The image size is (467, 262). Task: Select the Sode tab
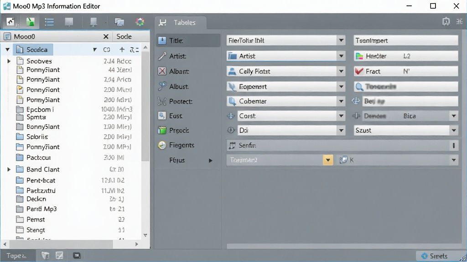(124, 36)
